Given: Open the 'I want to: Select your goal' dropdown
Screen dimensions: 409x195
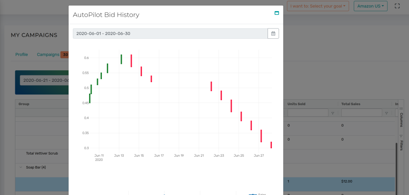Looking at the screenshot, I should pos(318,6).
